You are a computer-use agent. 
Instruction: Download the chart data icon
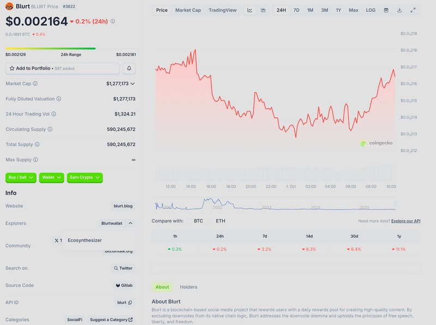pyautogui.click(x=399, y=10)
